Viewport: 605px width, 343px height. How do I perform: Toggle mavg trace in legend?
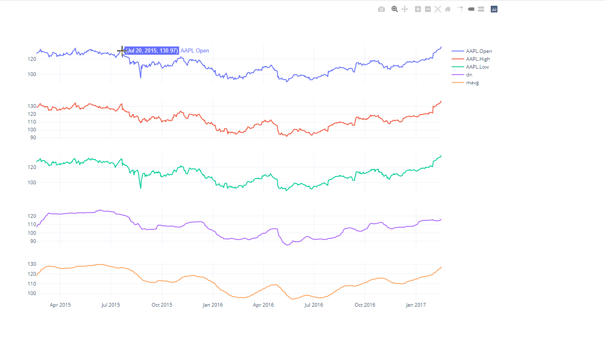[x=466, y=83]
